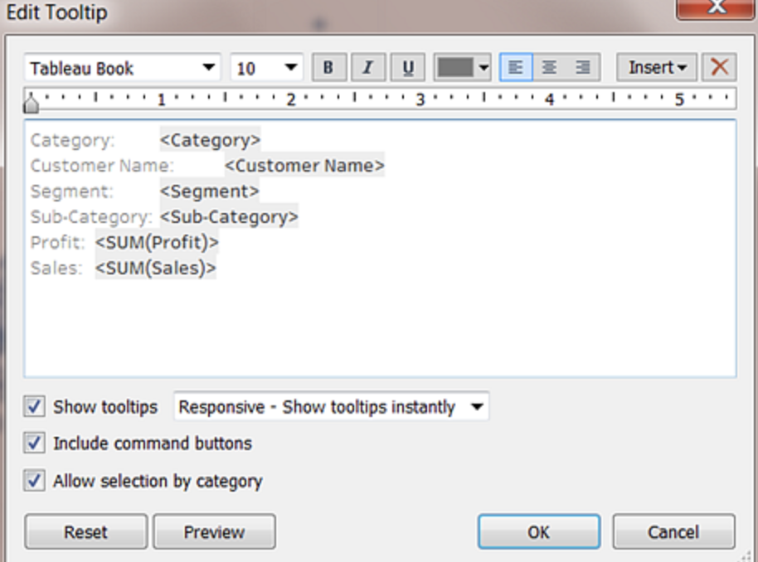Click ruler at the 3 mark

point(420,99)
